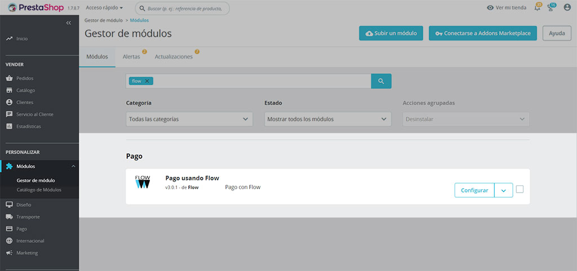Open the trophy achievements icon
This screenshot has height=271, width=577.
click(551, 7)
